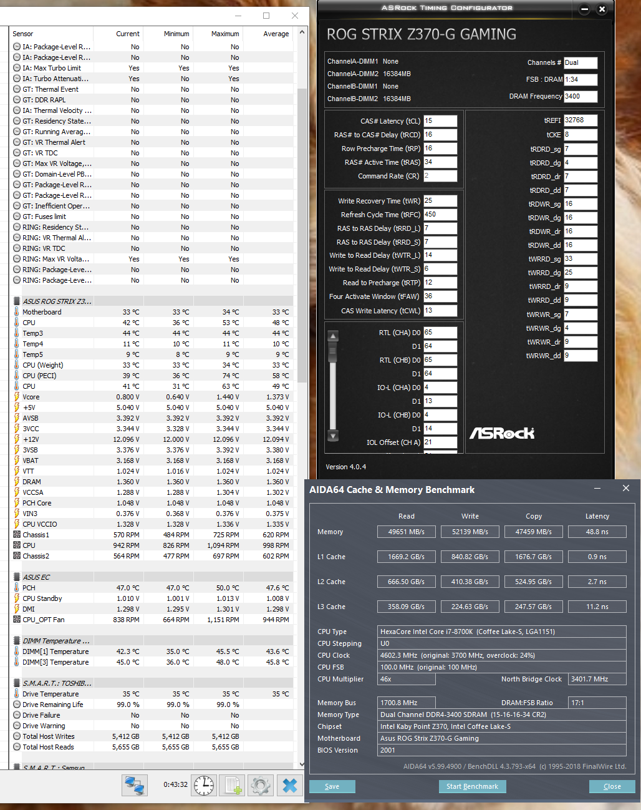This screenshot has width=641, height=810.
Task: Click the CPU Type HexaCore i7-8700K field
Action: click(x=503, y=632)
